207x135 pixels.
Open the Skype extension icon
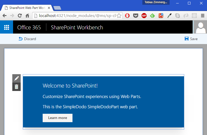click(x=178, y=16)
